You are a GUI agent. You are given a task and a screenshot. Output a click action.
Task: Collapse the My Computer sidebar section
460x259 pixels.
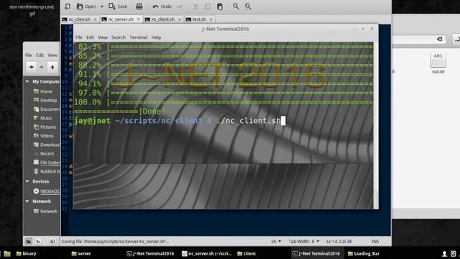[x=27, y=81]
